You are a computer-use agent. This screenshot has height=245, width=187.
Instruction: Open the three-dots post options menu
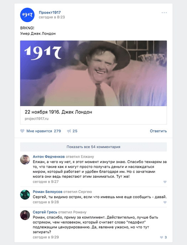164,13
